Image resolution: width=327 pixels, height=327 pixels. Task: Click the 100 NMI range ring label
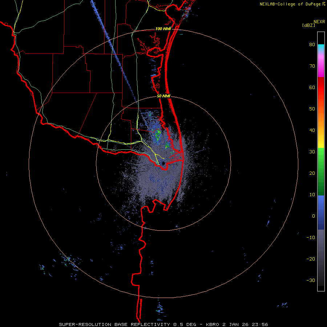coord(163,29)
